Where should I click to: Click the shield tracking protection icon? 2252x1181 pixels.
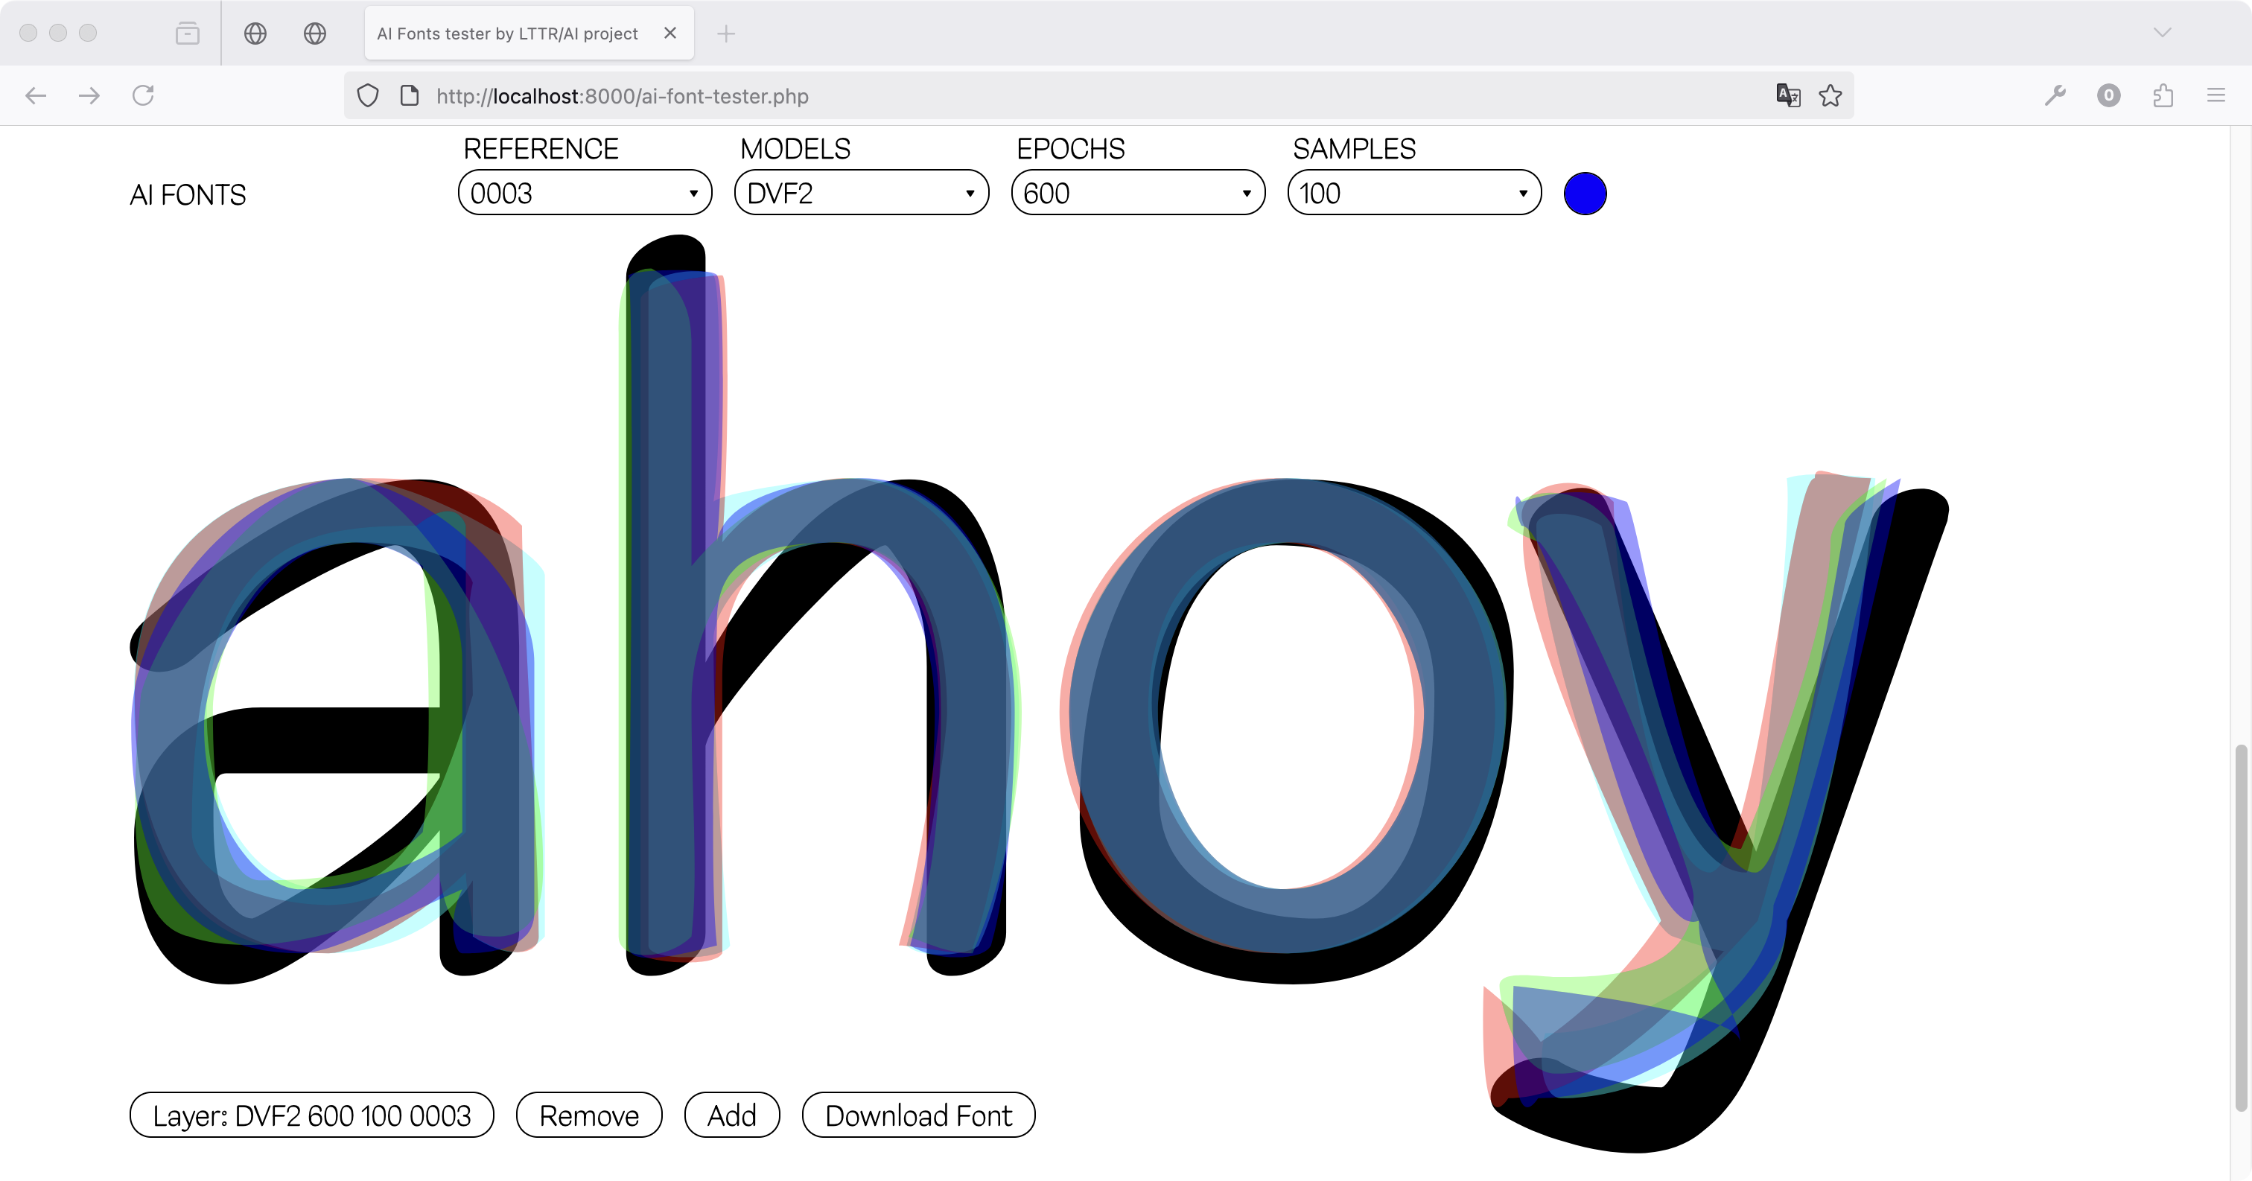click(x=368, y=95)
